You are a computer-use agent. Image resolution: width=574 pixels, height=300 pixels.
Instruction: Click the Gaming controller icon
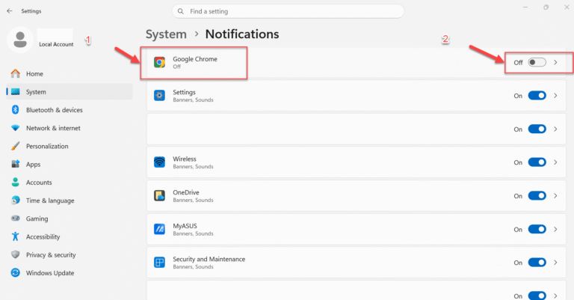click(x=16, y=218)
